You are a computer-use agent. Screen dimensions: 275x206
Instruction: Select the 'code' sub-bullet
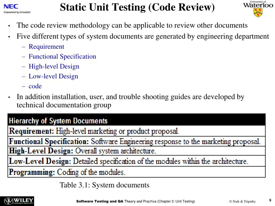click(35, 86)
